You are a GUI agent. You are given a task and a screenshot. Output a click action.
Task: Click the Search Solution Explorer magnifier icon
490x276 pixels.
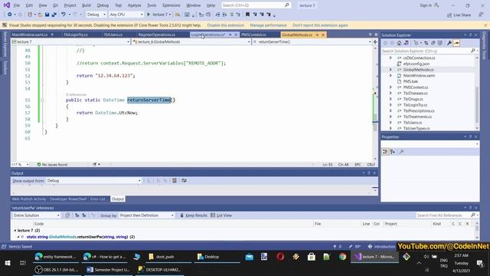[x=473, y=51]
